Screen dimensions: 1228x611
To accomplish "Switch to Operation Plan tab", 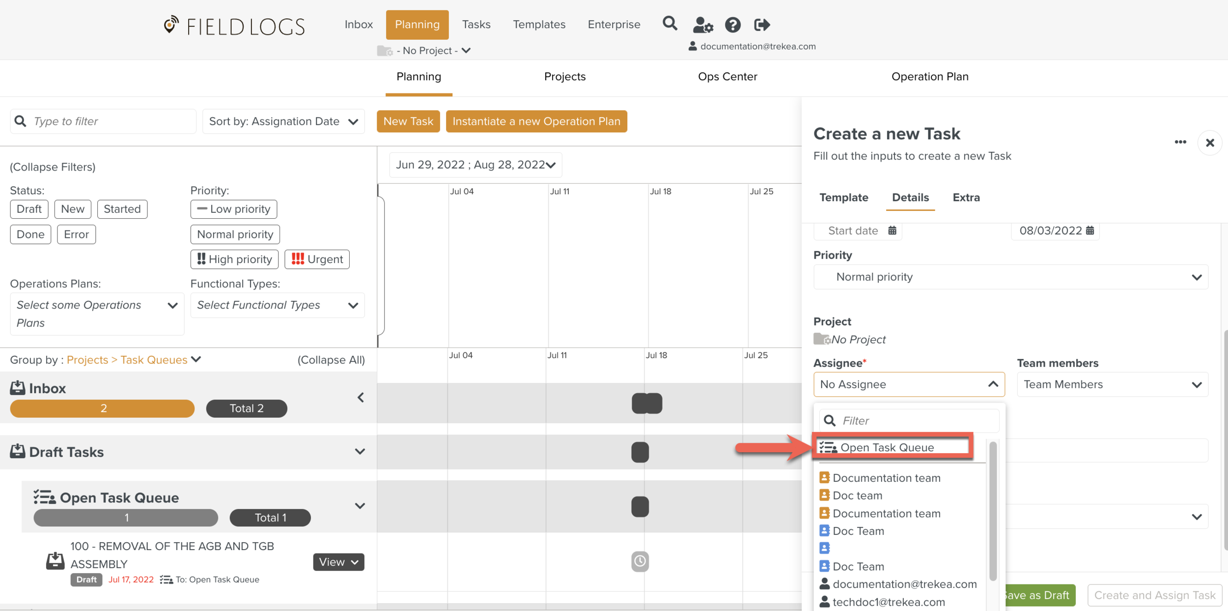I will point(929,77).
